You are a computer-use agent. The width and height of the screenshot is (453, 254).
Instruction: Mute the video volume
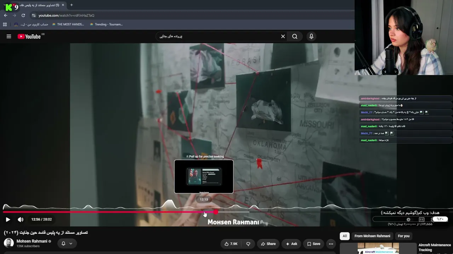click(21, 219)
